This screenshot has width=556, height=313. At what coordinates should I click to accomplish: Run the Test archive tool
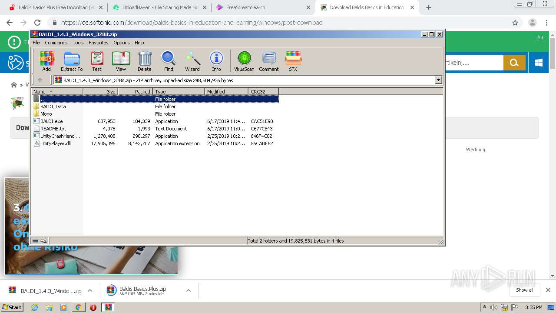97,61
